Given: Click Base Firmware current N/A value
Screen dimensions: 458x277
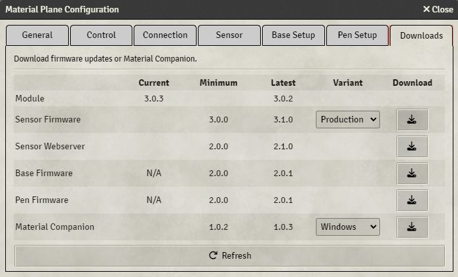Looking at the screenshot, I should tap(153, 174).
